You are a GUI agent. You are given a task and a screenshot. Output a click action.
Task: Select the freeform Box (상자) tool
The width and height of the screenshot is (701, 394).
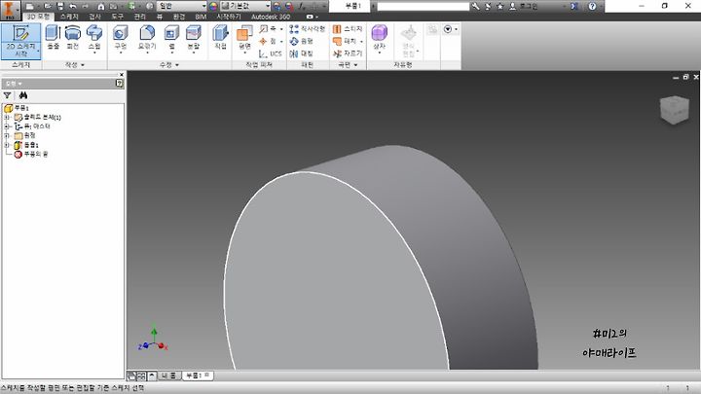click(x=379, y=38)
